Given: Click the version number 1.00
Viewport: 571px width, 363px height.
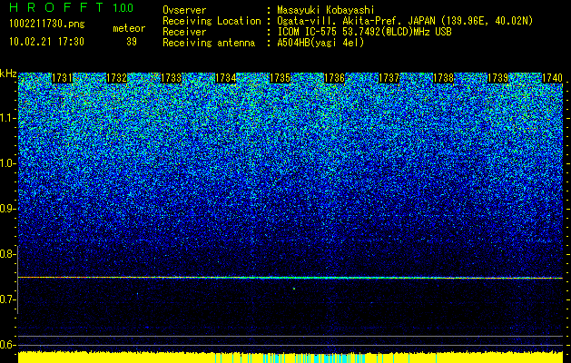Looking at the screenshot, I should [x=123, y=7].
